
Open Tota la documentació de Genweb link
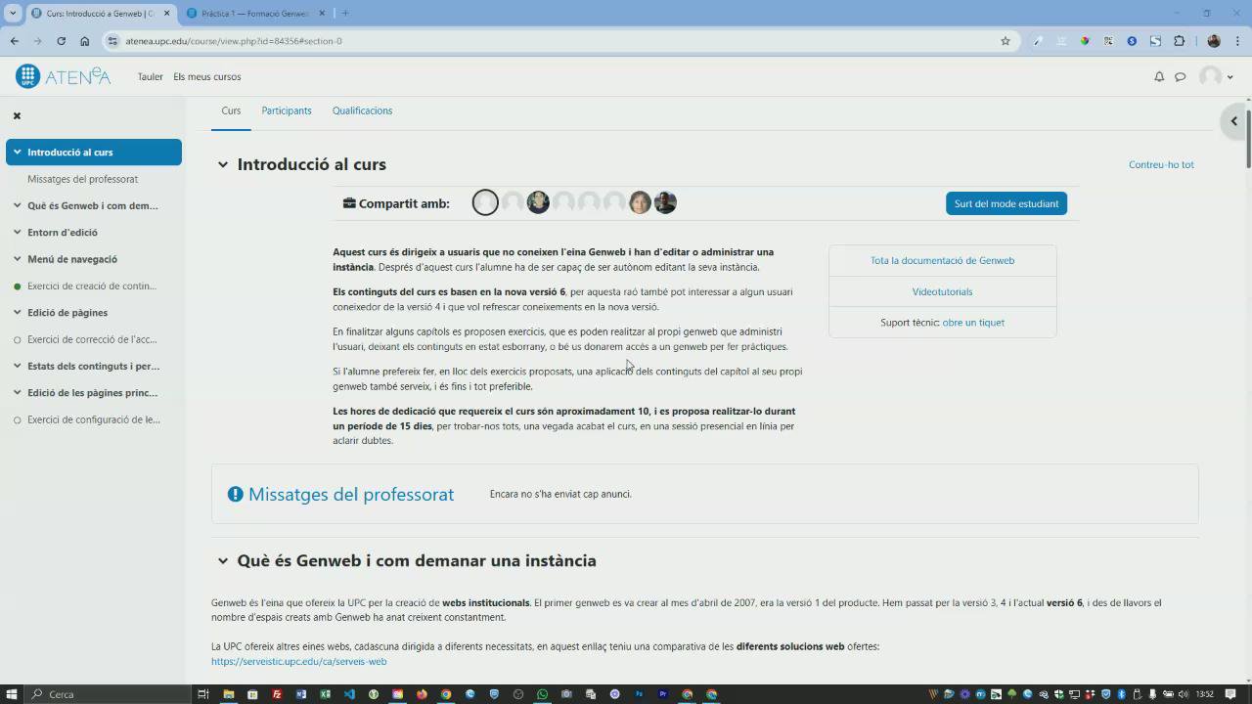pos(942,260)
